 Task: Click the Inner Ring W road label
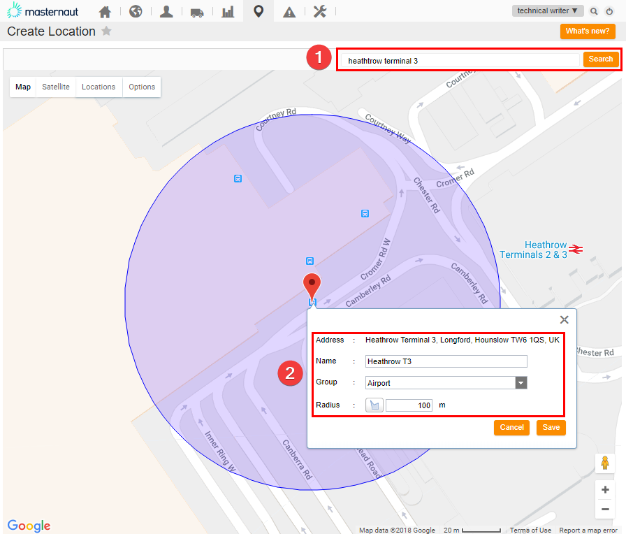[220, 452]
